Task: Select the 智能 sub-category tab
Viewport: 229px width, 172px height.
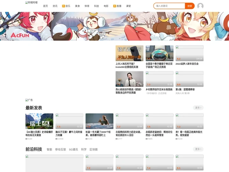Action: (49, 149)
